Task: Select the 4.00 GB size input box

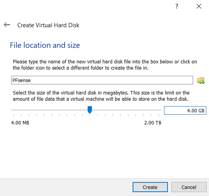Action: coord(185,110)
